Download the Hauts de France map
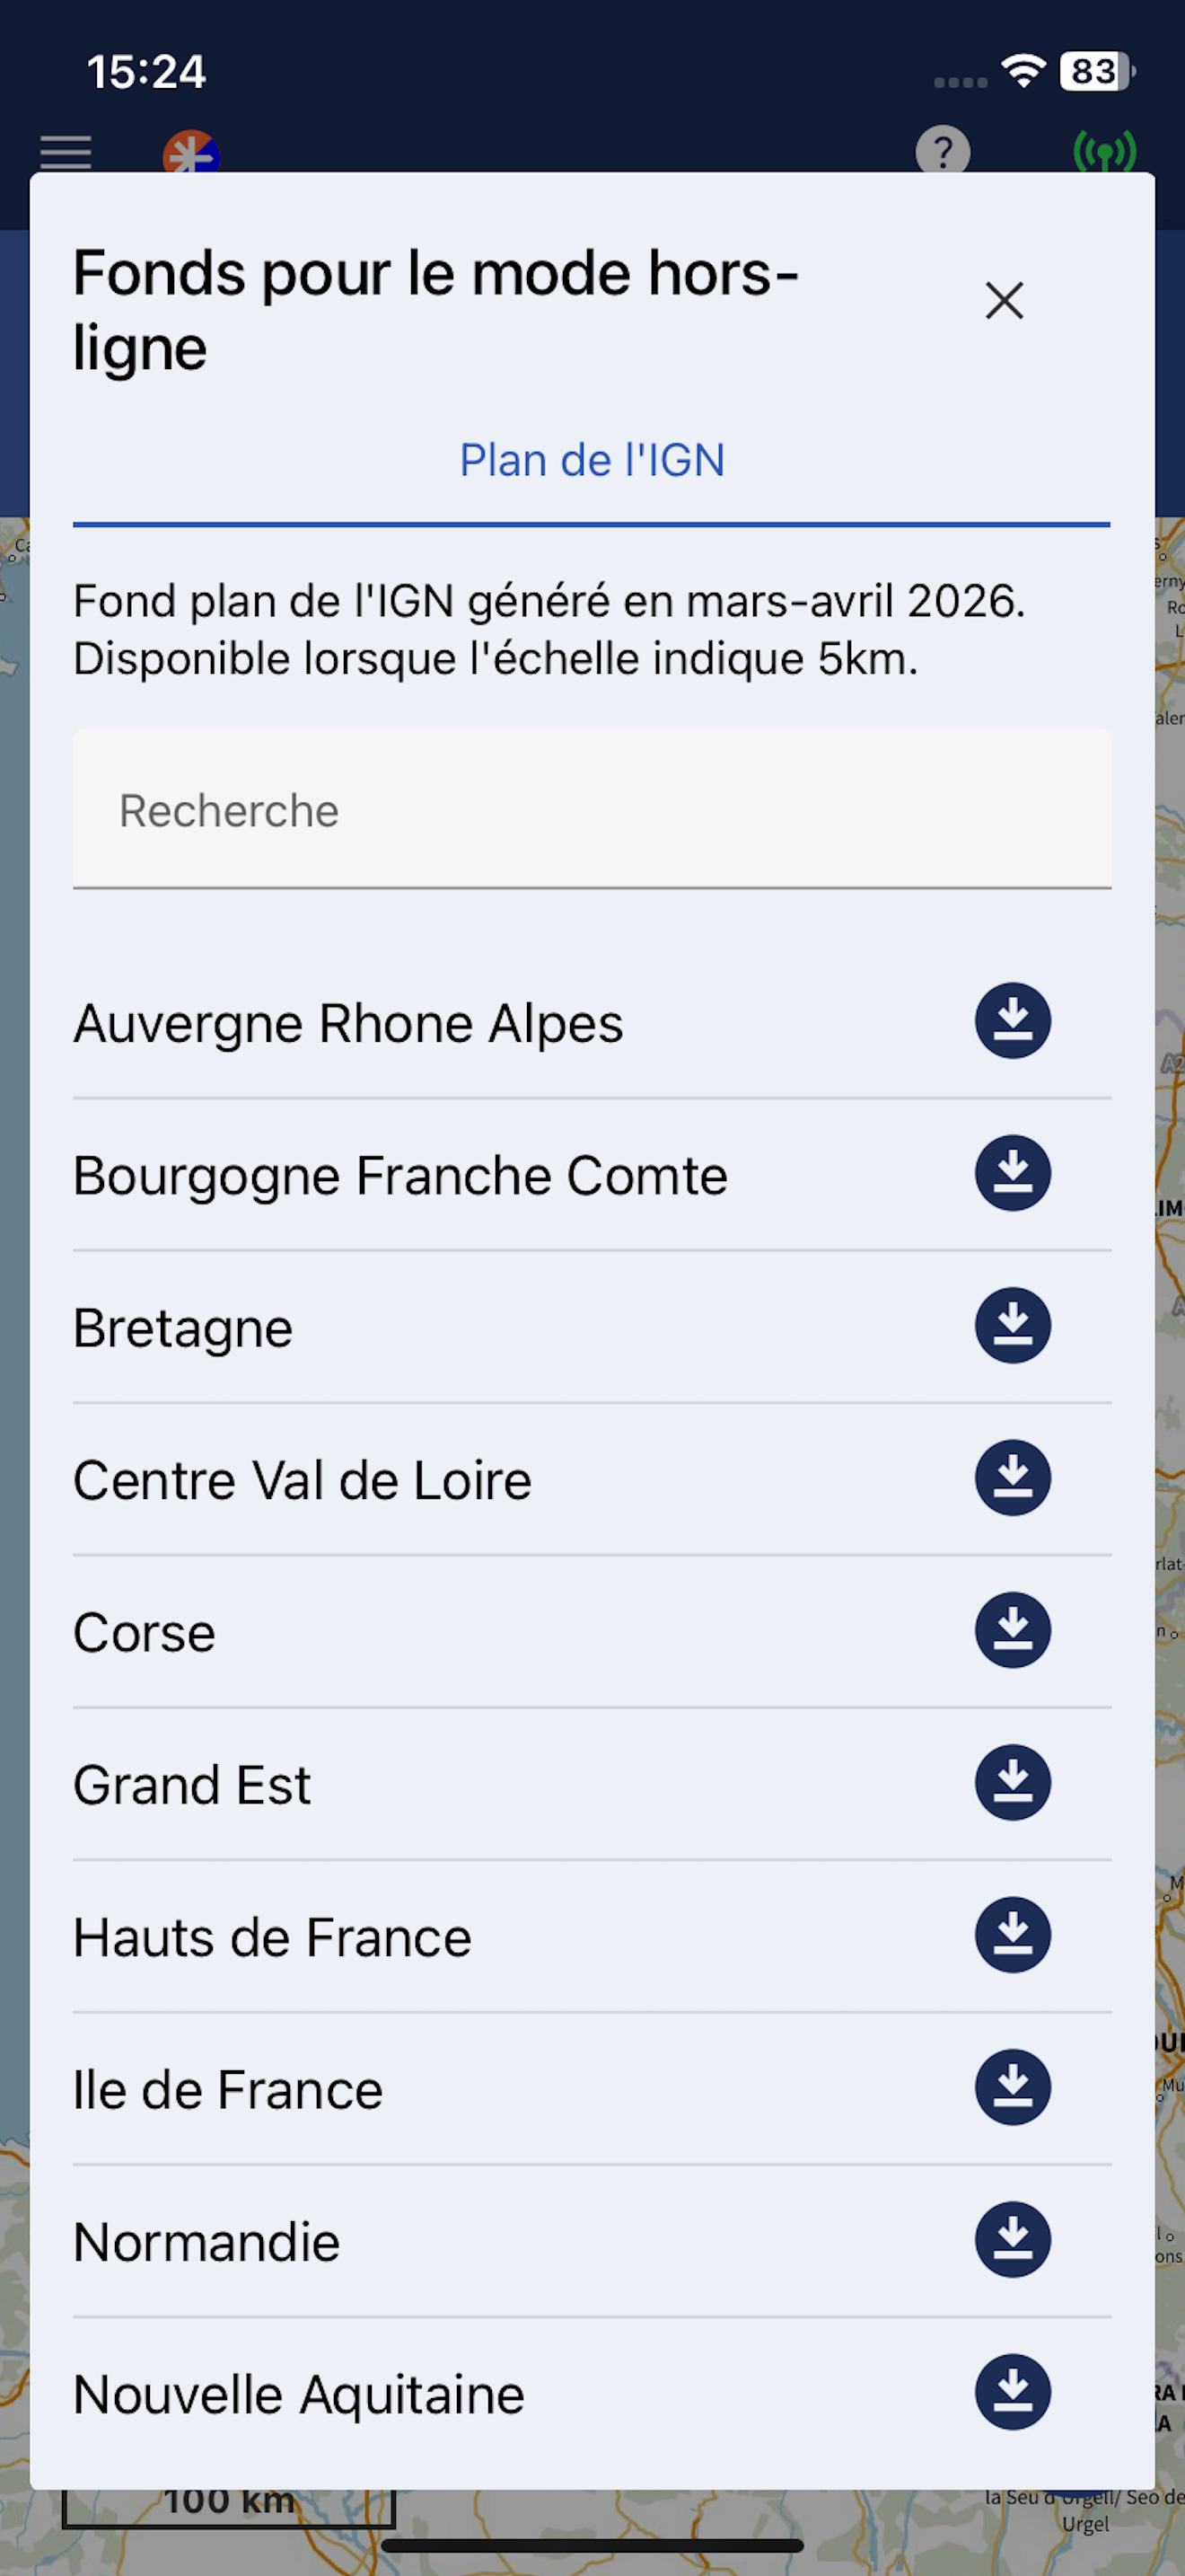Viewport: 1185px width, 2576px height. [1012, 1936]
